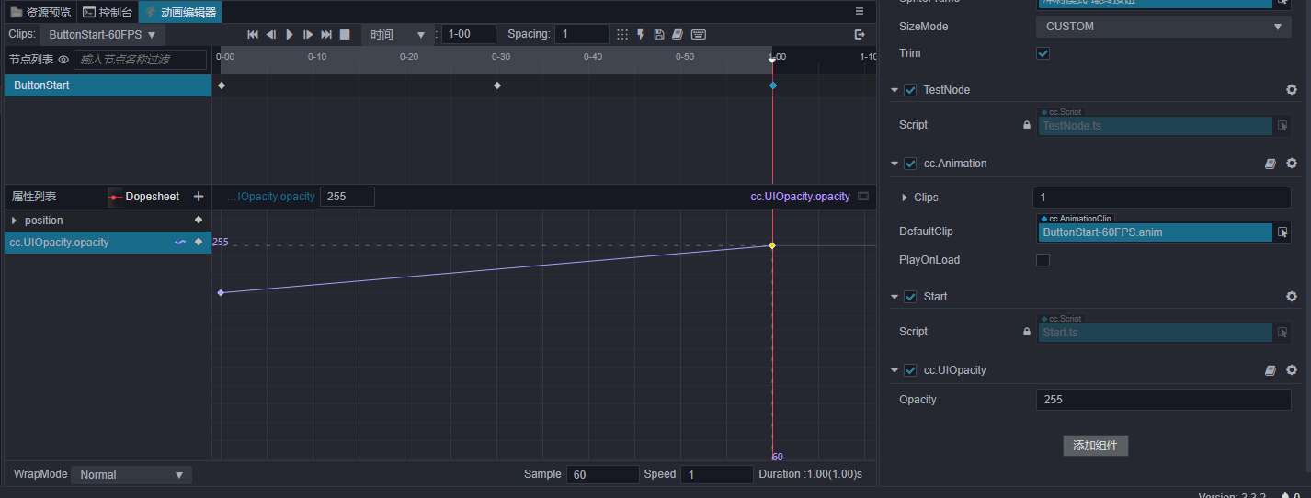Open cc.UIOpacity help documentation icon
1311x498 pixels.
[x=1271, y=370]
